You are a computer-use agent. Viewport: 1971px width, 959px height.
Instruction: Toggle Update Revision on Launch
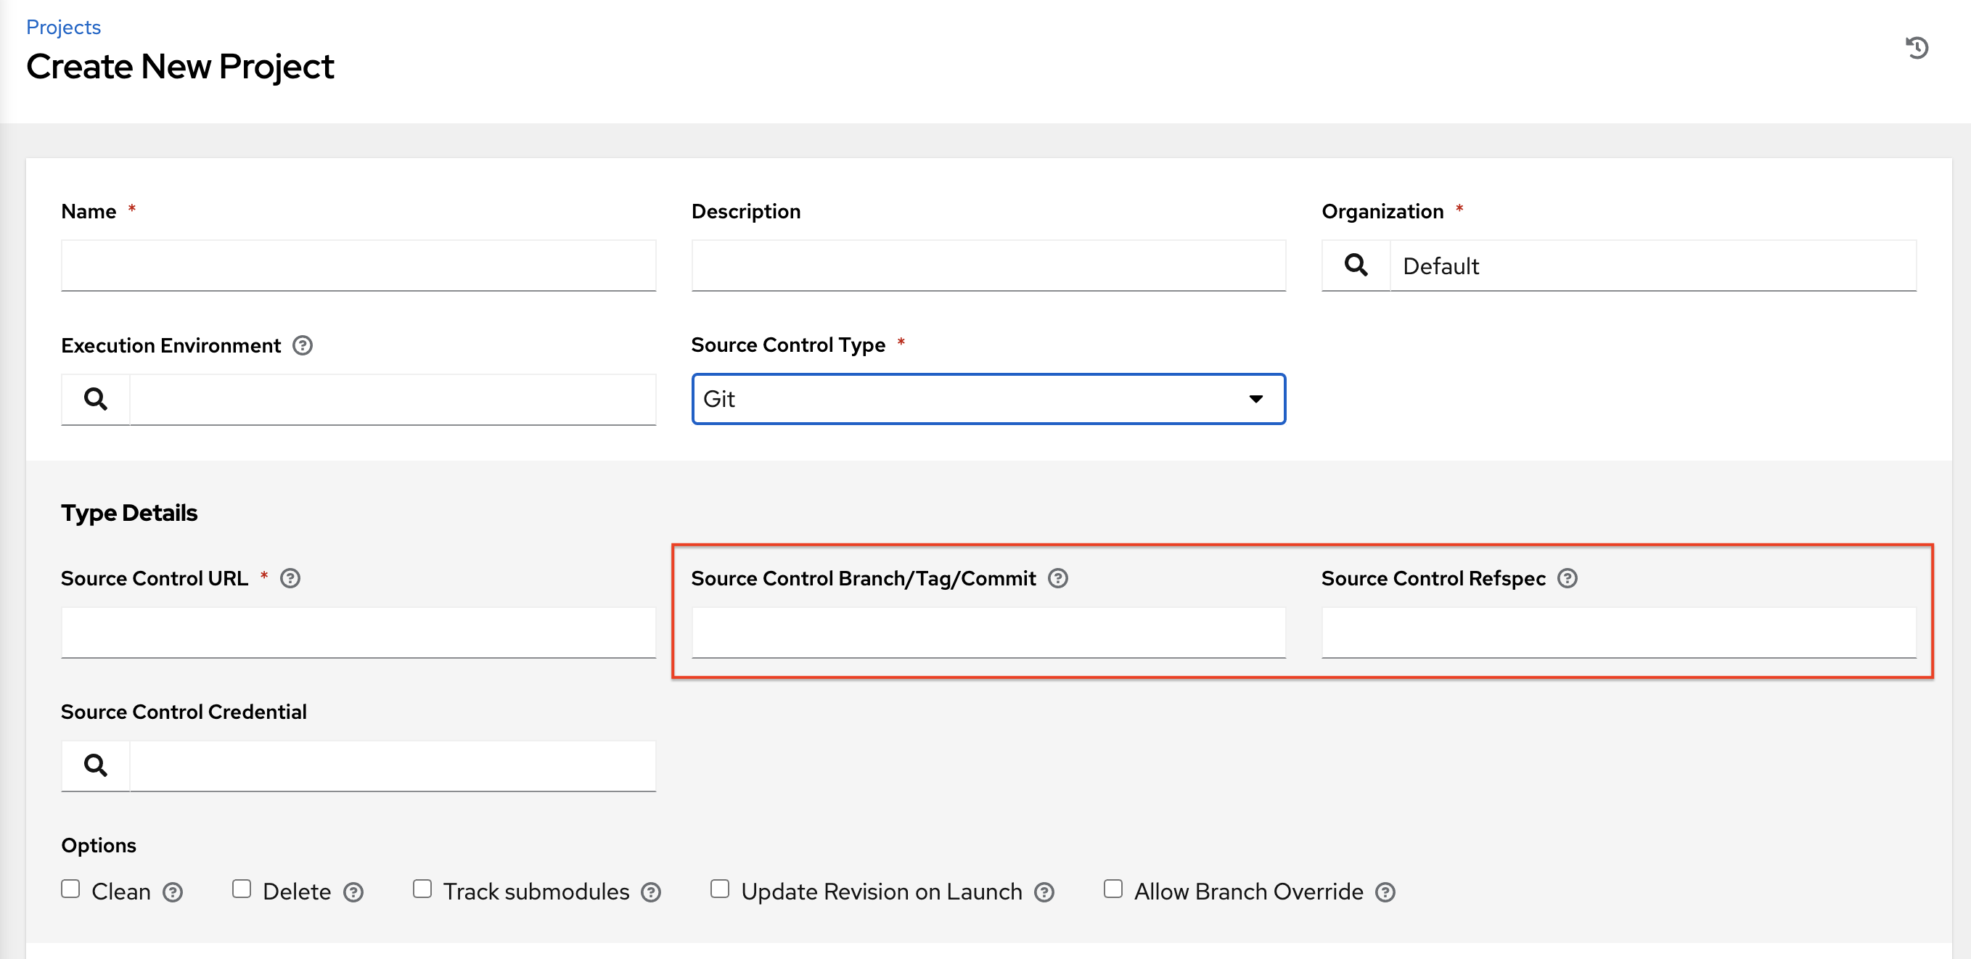pos(718,889)
